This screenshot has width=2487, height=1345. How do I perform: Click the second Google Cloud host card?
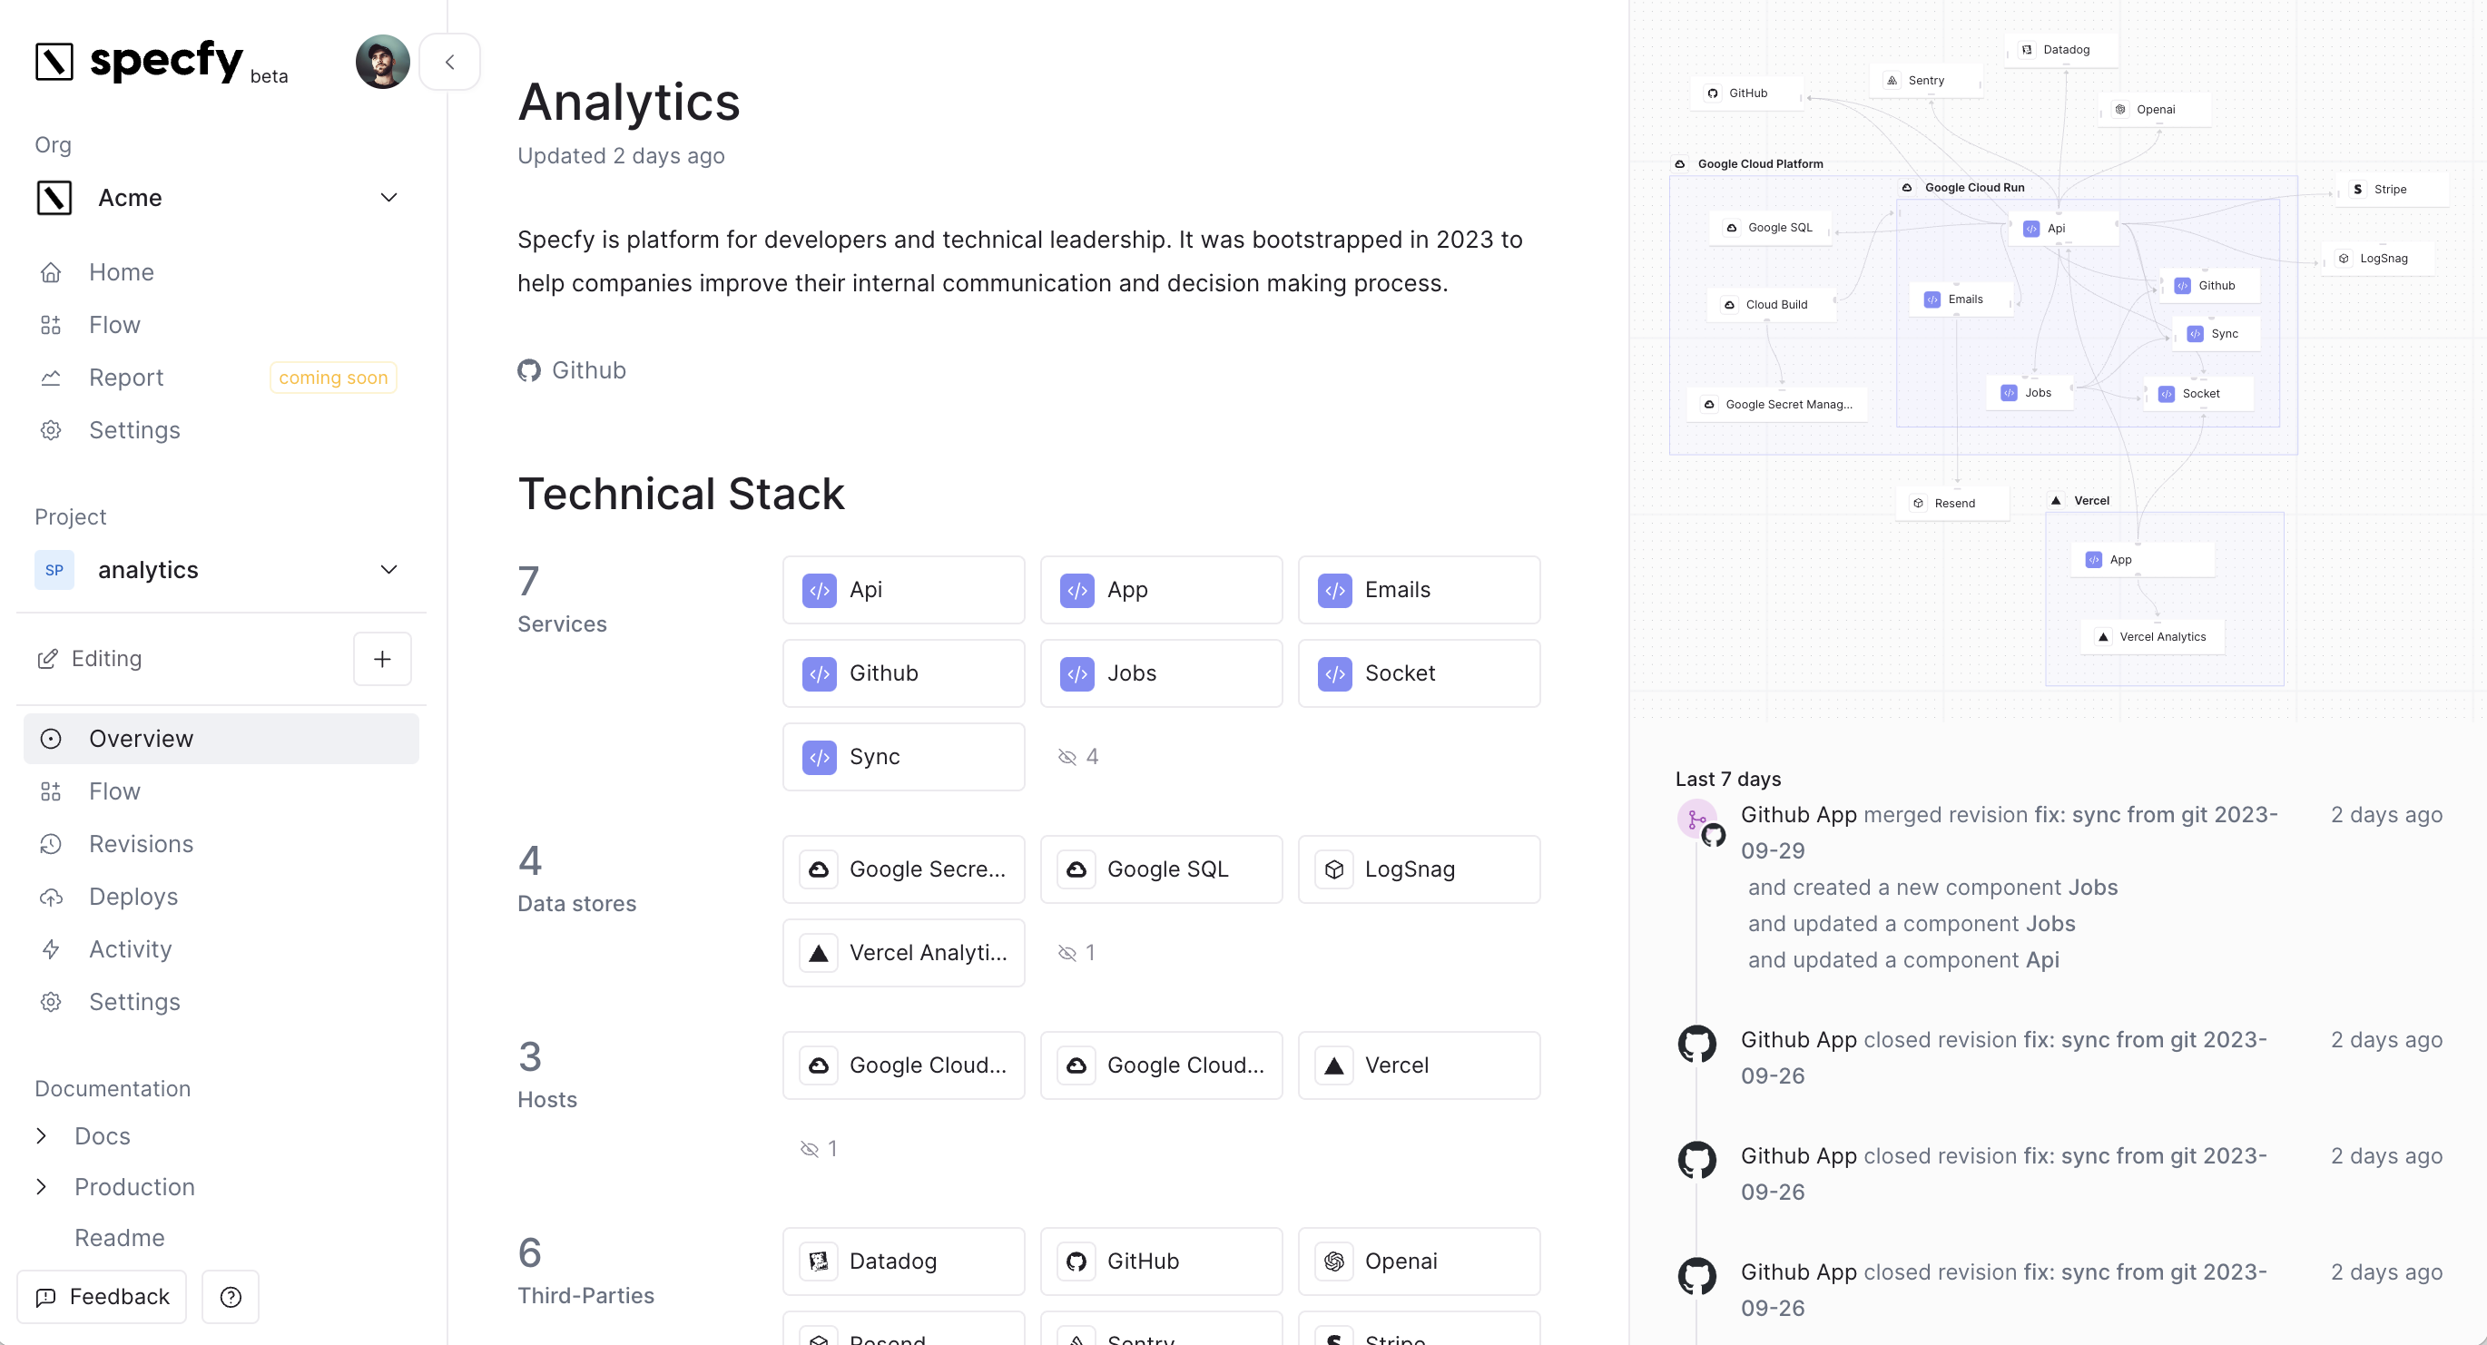1162,1066
